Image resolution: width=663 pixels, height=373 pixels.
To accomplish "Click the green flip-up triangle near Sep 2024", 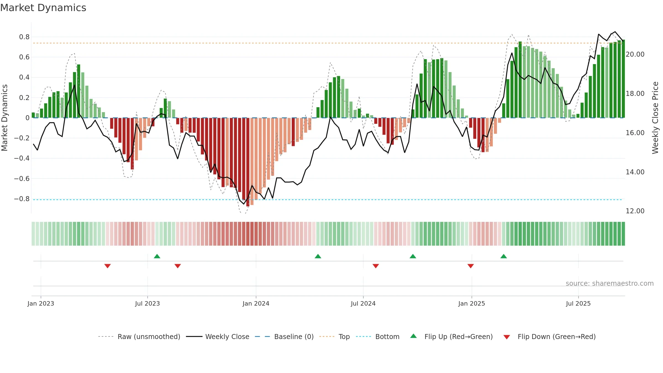I will point(413,256).
